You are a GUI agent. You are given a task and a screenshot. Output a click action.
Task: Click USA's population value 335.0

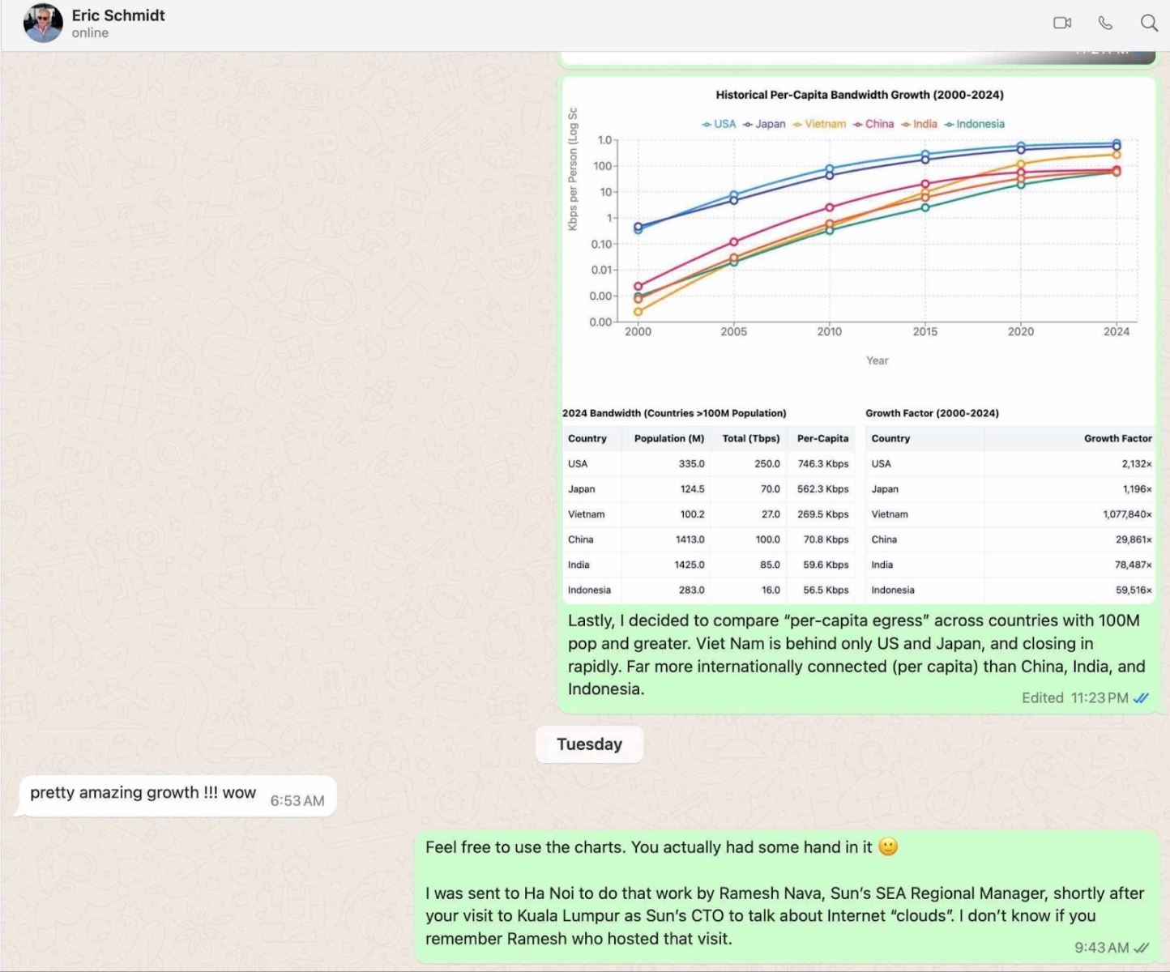692,464
